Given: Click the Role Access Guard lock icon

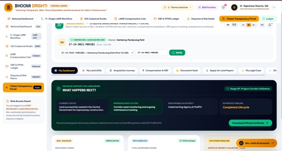Looking at the screenshot, I should (7, 101).
